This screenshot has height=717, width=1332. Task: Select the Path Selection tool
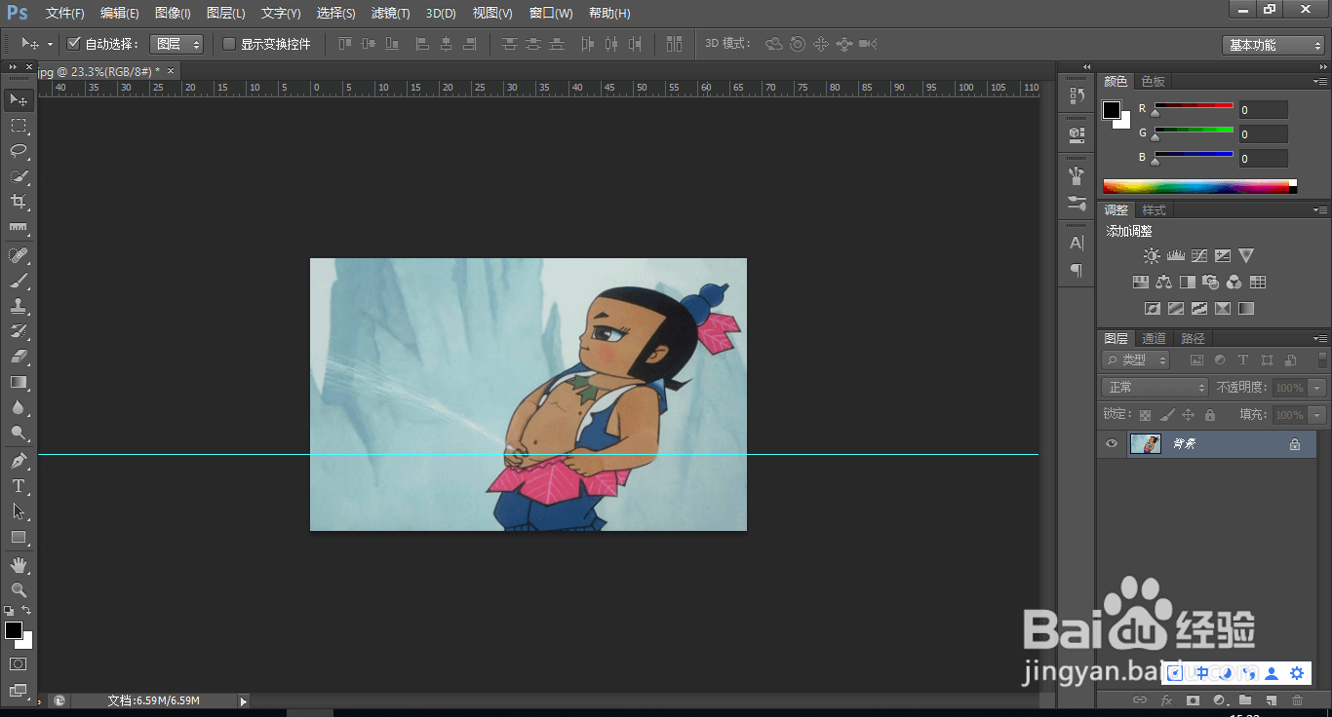pyautogui.click(x=19, y=510)
